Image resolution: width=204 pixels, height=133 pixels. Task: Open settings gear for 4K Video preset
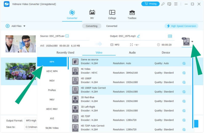tap(184, 73)
